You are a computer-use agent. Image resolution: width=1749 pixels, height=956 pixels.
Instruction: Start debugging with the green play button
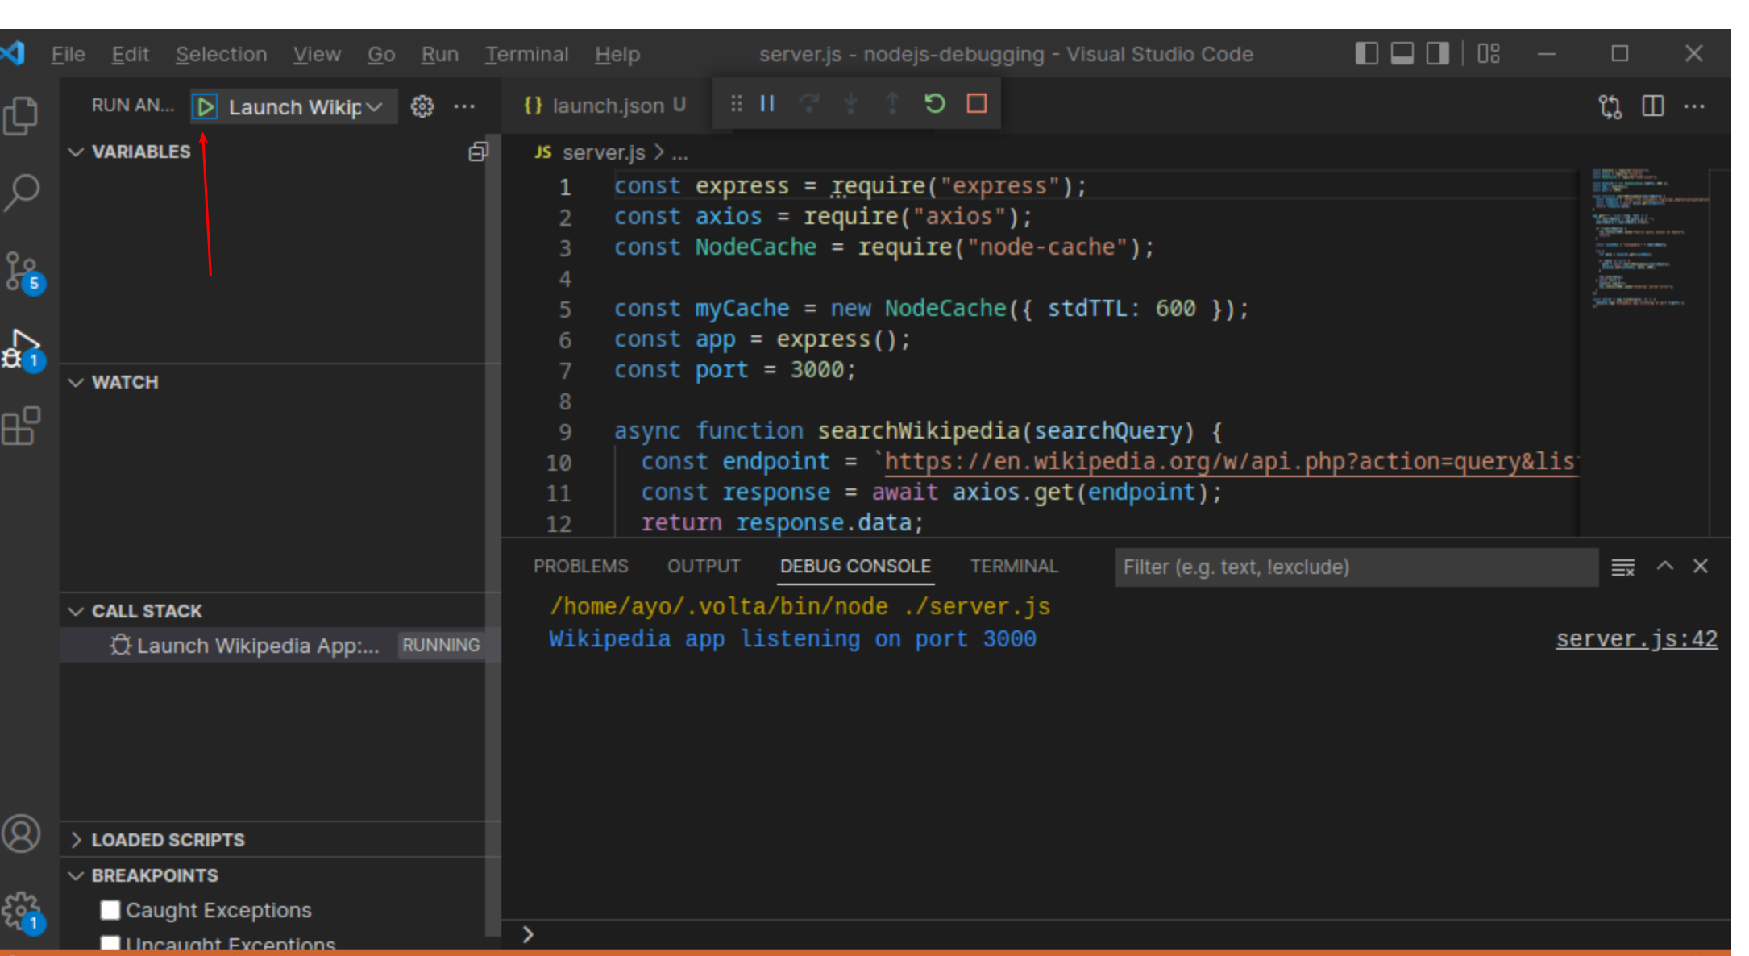click(x=205, y=106)
